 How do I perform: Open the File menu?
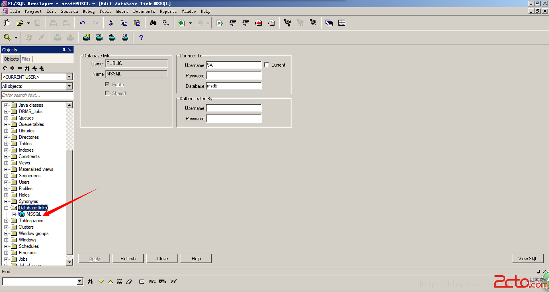click(15, 11)
